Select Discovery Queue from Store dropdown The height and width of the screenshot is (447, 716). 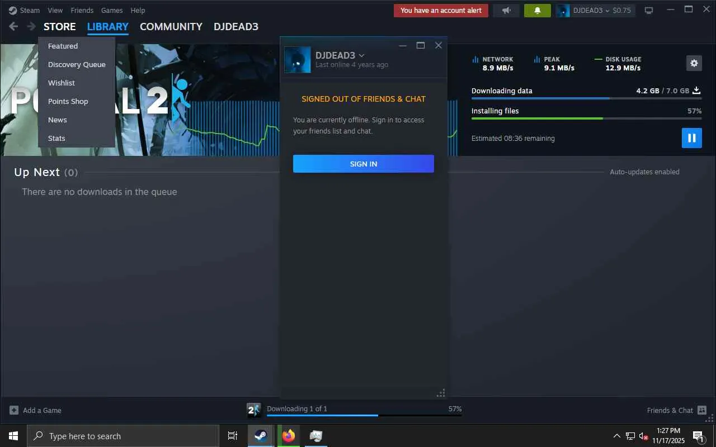tap(77, 64)
